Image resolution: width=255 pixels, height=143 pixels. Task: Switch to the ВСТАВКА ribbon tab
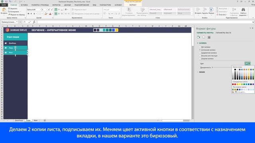click(24, 5)
